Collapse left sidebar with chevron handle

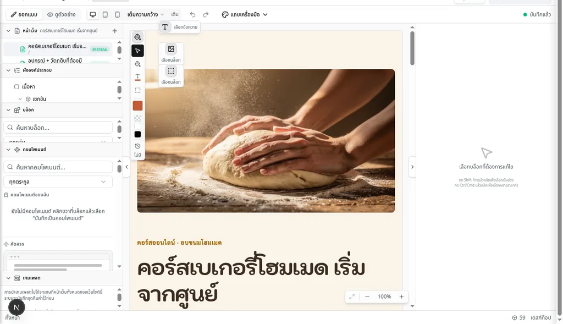click(x=127, y=167)
